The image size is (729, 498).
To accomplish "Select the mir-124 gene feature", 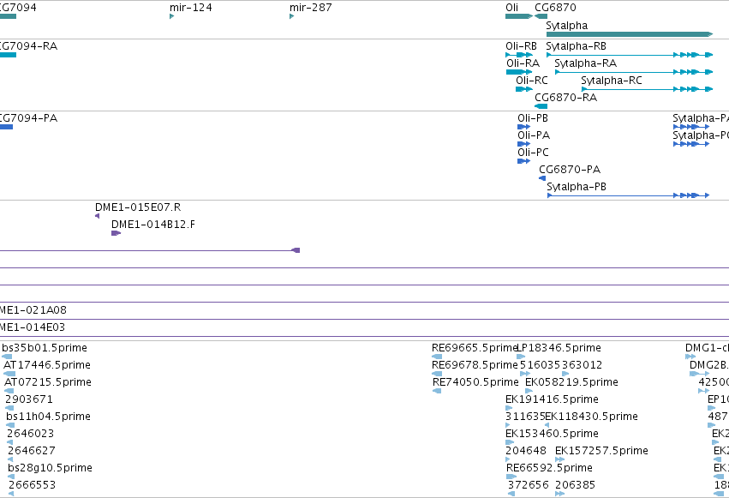I will tap(171, 16).
